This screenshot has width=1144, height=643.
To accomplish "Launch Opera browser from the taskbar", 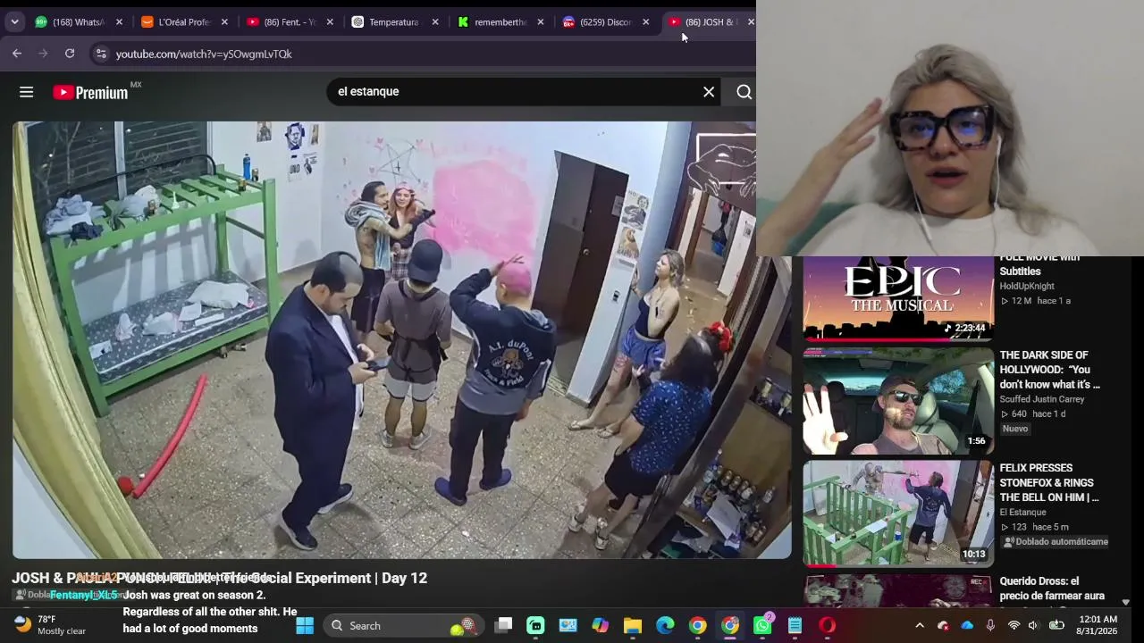I will pos(828,625).
